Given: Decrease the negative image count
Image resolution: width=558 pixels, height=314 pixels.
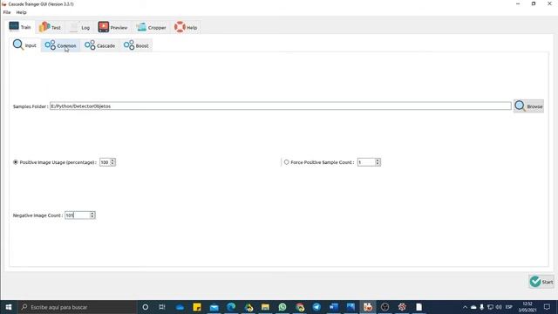Looking at the screenshot, I should [92, 217].
